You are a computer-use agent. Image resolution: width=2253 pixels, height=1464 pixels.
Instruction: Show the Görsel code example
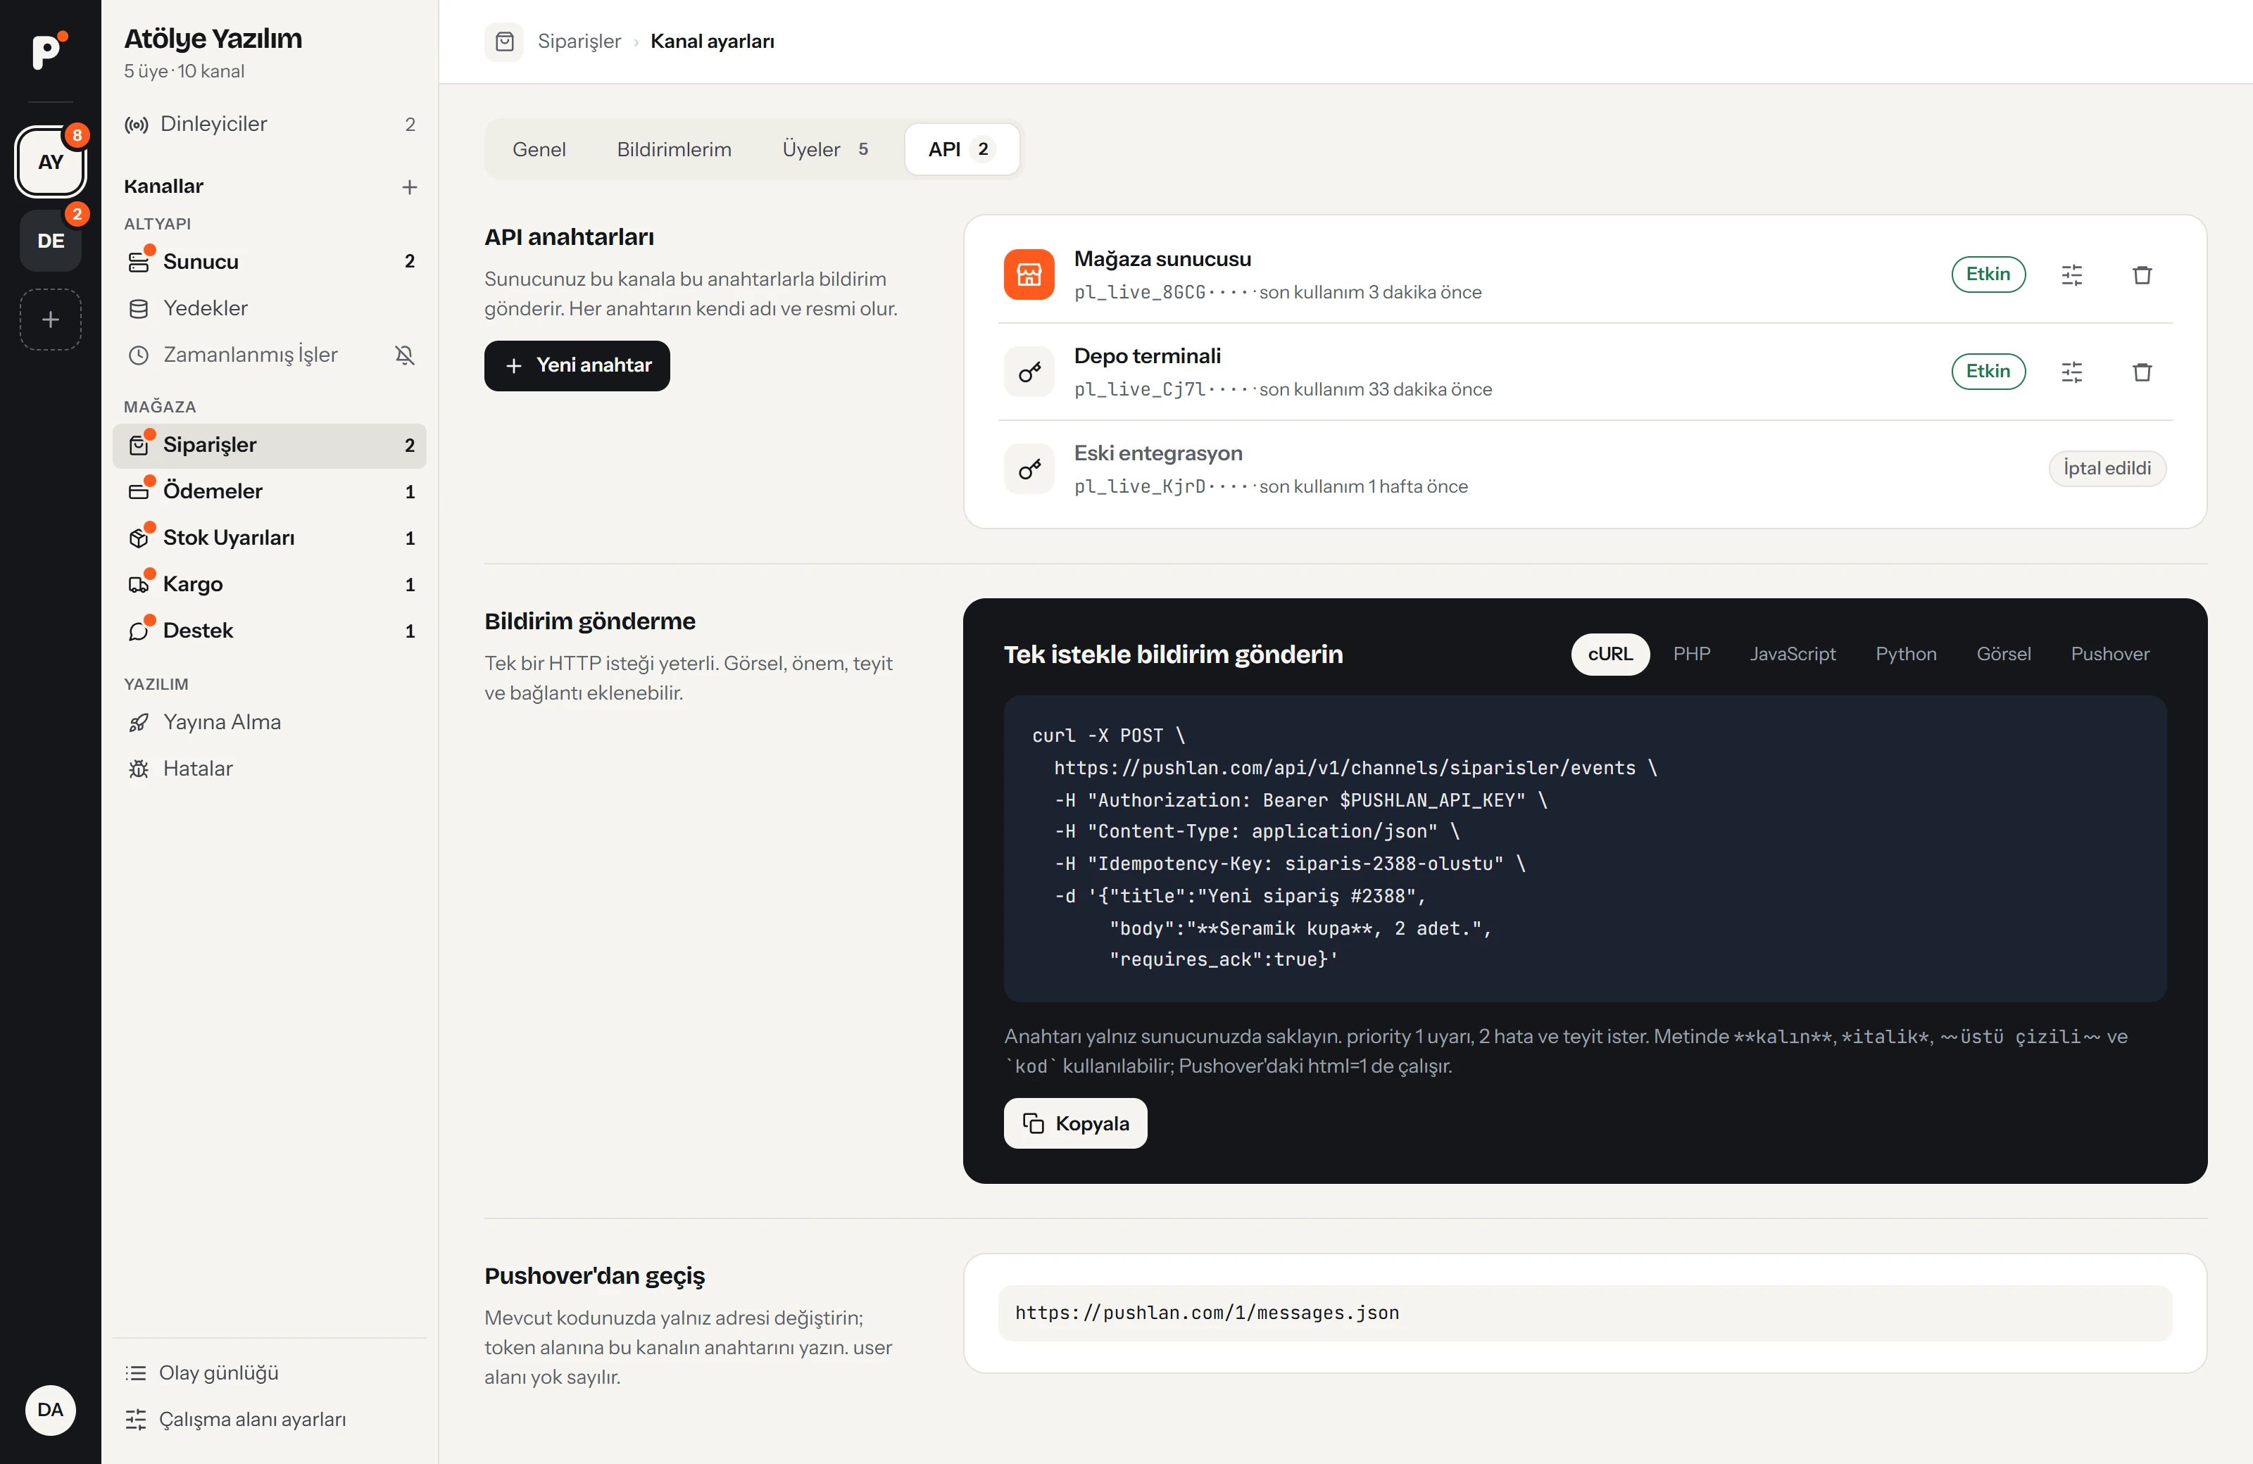click(2003, 654)
